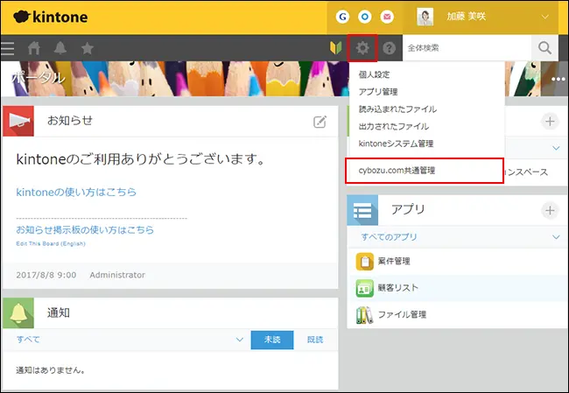569x393 pixels.
Task: Click the search magnifier button
Action: (x=544, y=48)
